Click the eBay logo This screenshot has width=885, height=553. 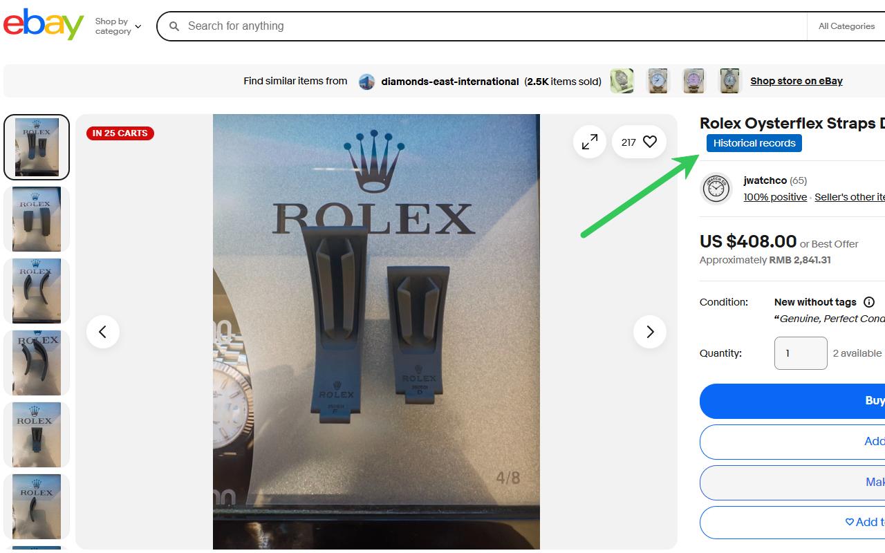pyautogui.click(x=44, y=24)
